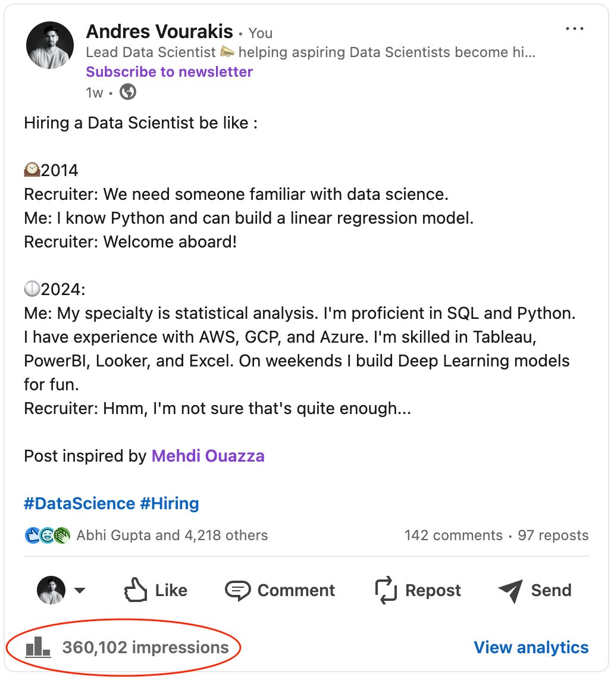Click the #DataScience hashtag
This screenshot has width=614, height=677.
pos(80,503)
